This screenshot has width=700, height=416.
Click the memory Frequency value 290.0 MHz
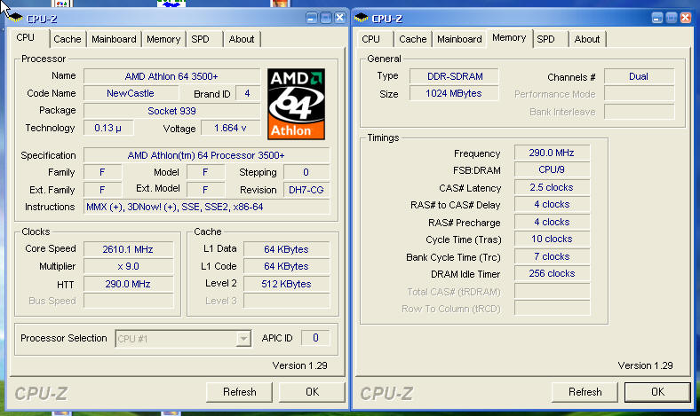tap(552, 153)
